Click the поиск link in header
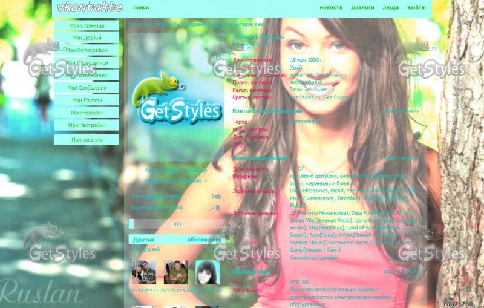The width and height of the screenshot is (484, 308). tap(141, 8)
